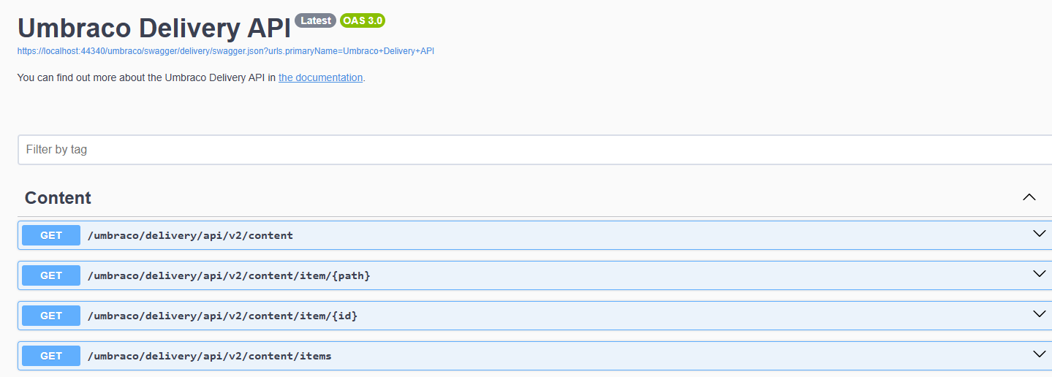Click the Latest version badge
Screen dimensions: 1052x377
pyautogui.click(x=316, y=20)
